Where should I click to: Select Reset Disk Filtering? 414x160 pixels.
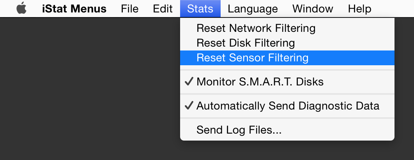(246, 43)
